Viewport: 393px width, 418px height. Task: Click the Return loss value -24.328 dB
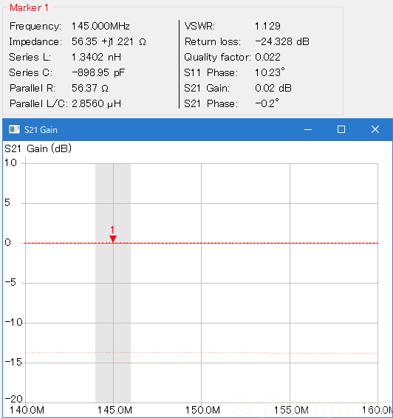tap(281, 41)
